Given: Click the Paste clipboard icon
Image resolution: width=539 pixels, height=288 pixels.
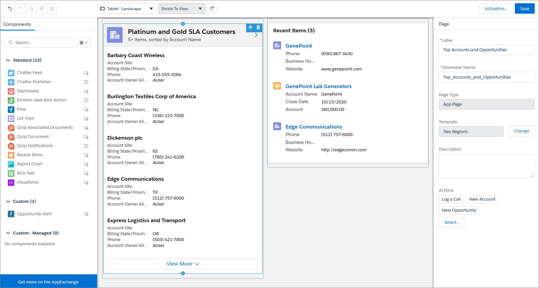Looking at the screenshot, I should [52, 8].
